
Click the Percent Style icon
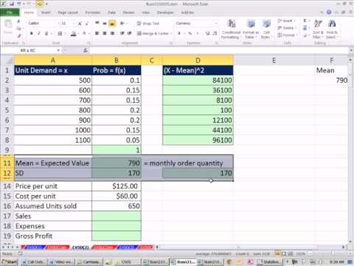pos(190,33)
